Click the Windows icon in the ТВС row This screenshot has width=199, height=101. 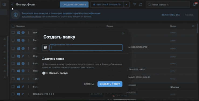pyautogui.click(x=18, y=79)
